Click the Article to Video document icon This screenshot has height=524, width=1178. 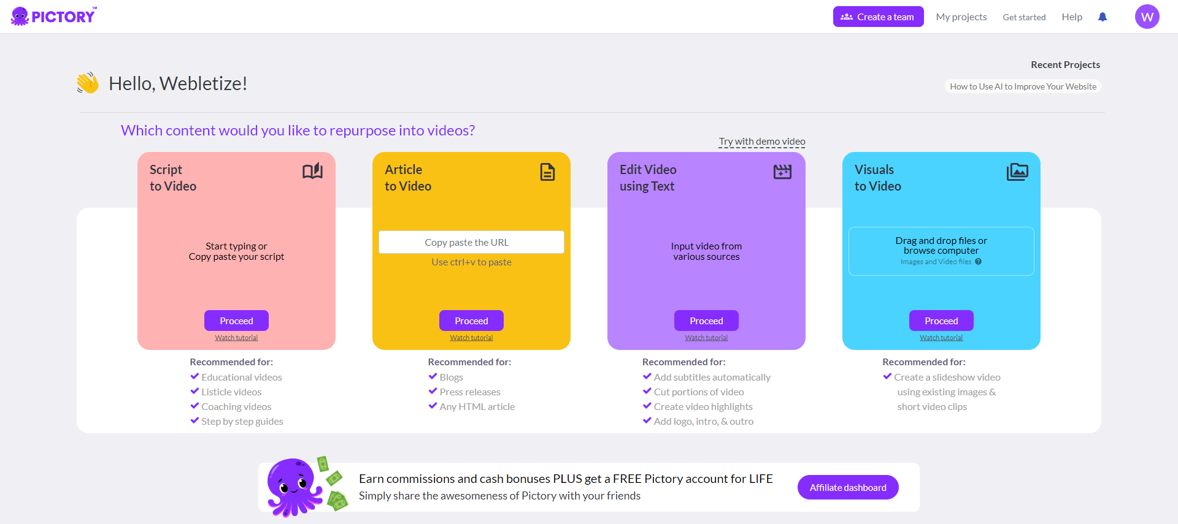click(x=547, y=172)
